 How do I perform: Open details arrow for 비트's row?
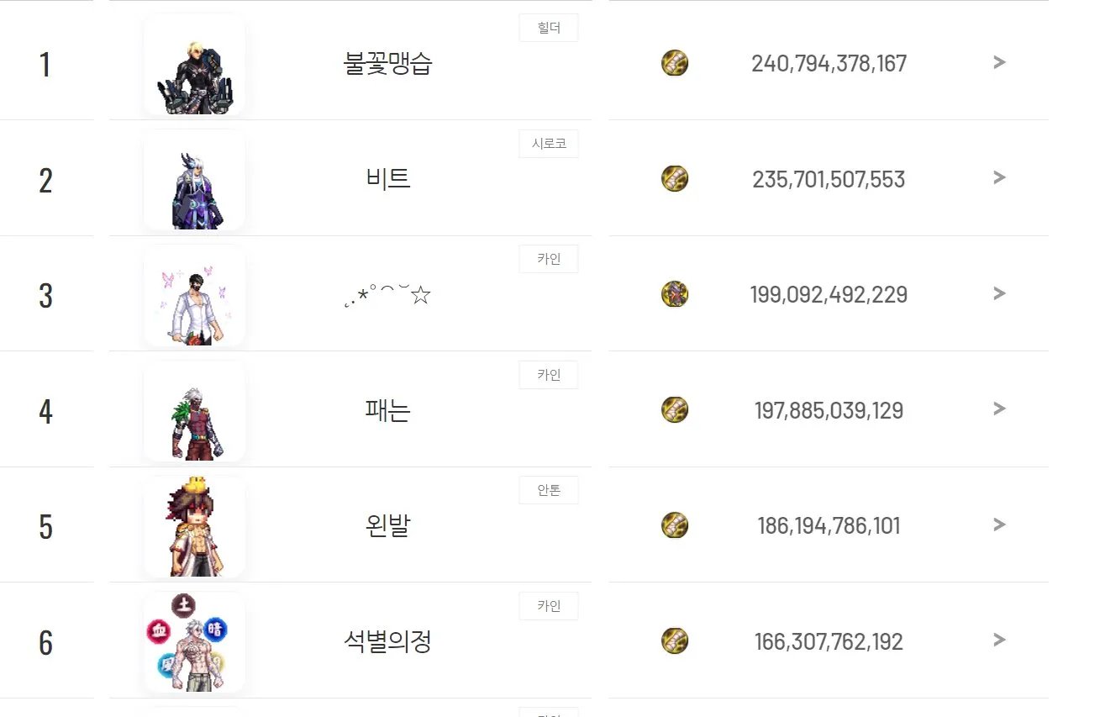pos(999,177)
